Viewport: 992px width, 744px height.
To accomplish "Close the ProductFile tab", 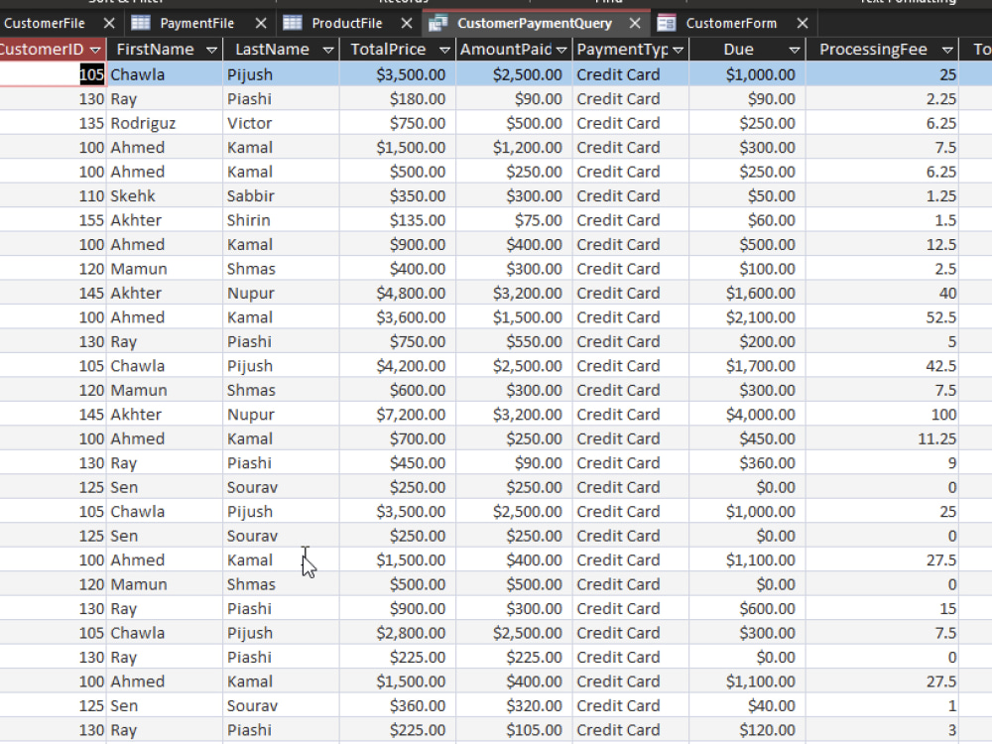I will (407, 24).
